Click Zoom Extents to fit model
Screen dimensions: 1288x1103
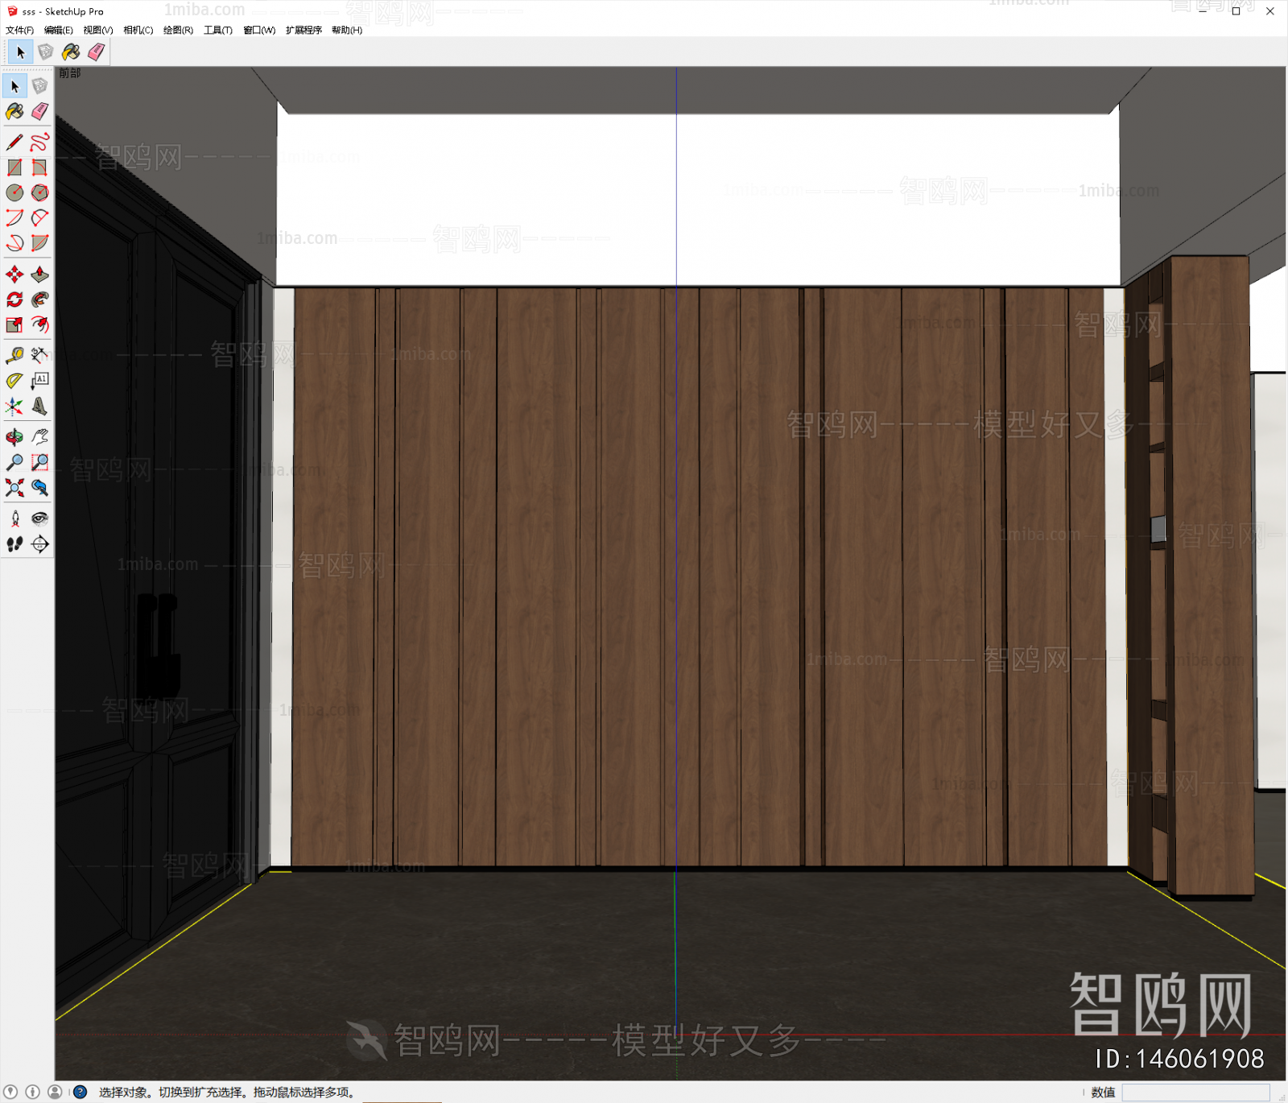coord(14,488)
